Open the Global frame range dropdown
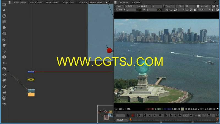Image resolution: width=220 pixels, height=124 pixels. (x=122, y=120)
